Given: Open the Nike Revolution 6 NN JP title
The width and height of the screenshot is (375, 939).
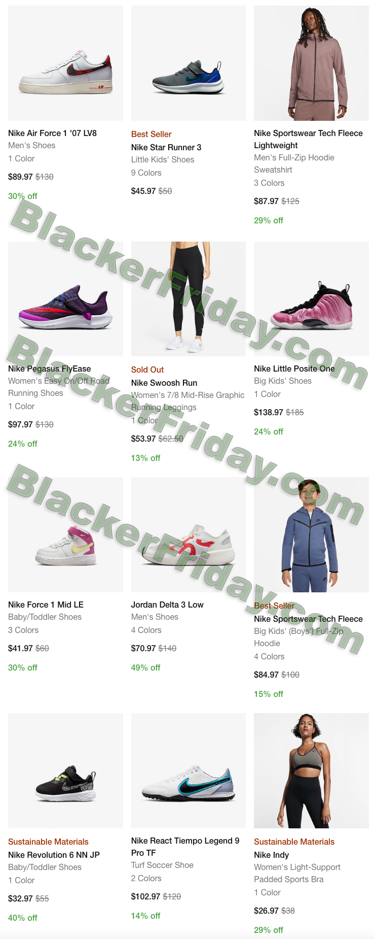Looking at the screenshot, I should pos(54,855).
